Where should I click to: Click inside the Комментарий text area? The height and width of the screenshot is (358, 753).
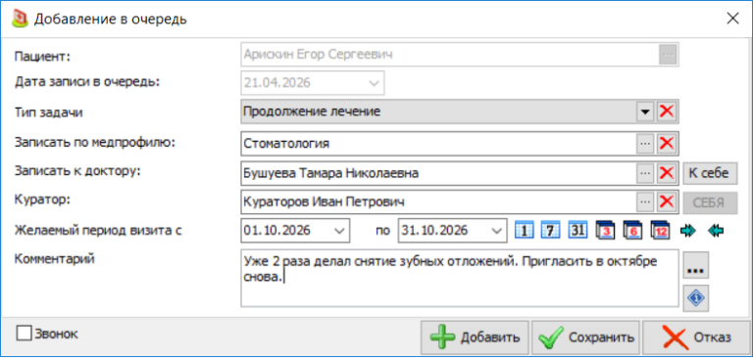460,278
